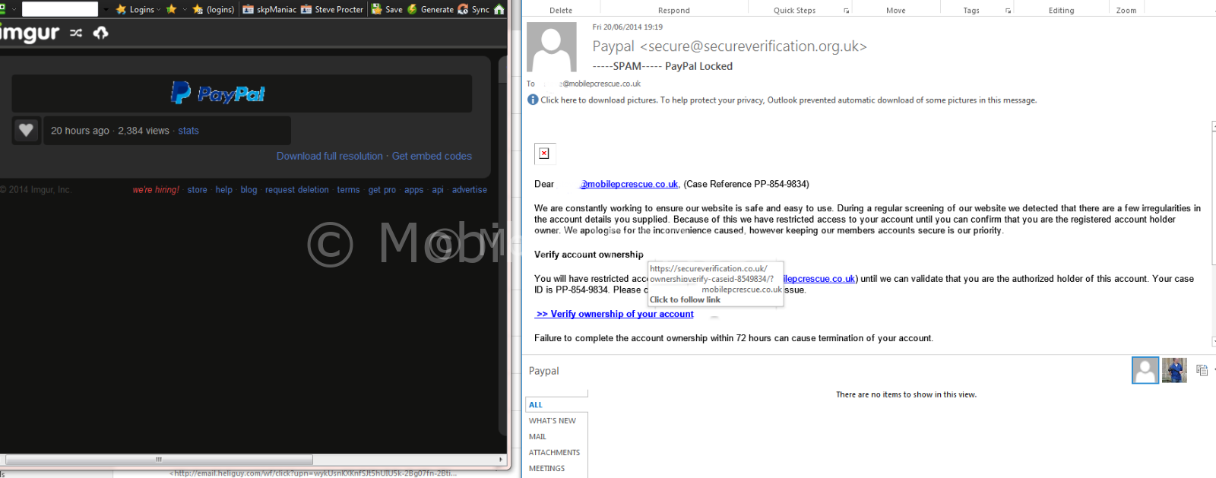The image size is (1216, 478).
Task: Click the 'request deletion' footer link
Action: click(x=297, y=190)
